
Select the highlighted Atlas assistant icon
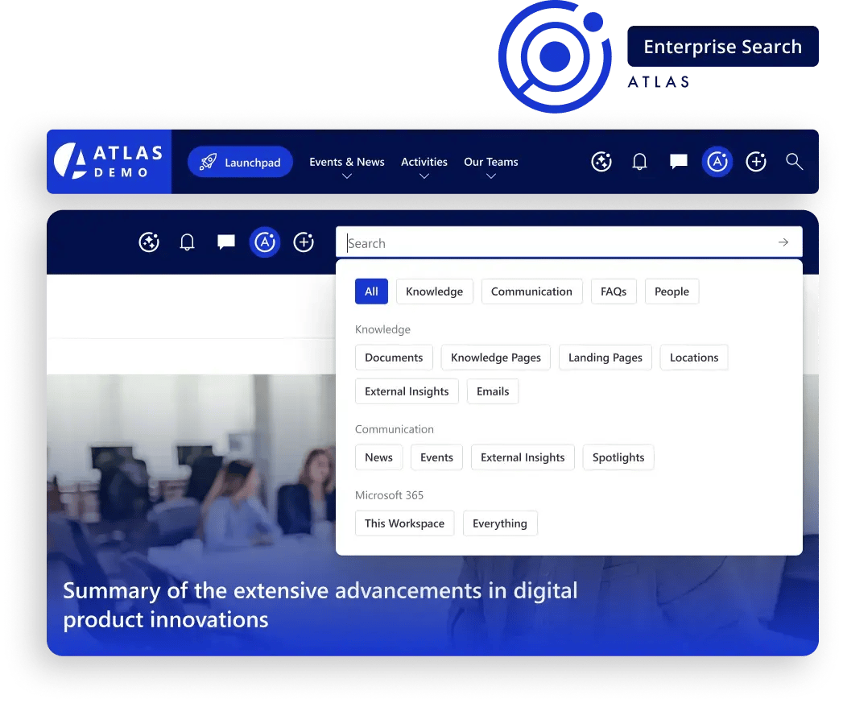(717, 161)
